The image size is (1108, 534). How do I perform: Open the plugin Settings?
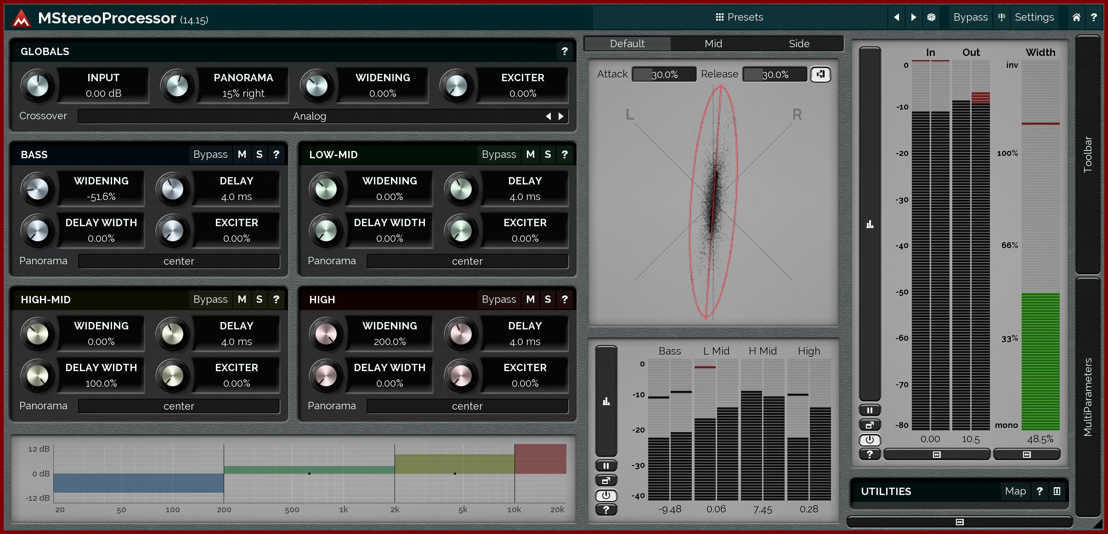pyautogui.click(x=1034, y=17)
